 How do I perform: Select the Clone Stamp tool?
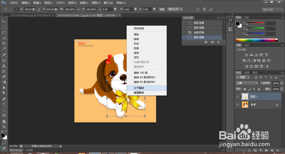click(4, 66)
